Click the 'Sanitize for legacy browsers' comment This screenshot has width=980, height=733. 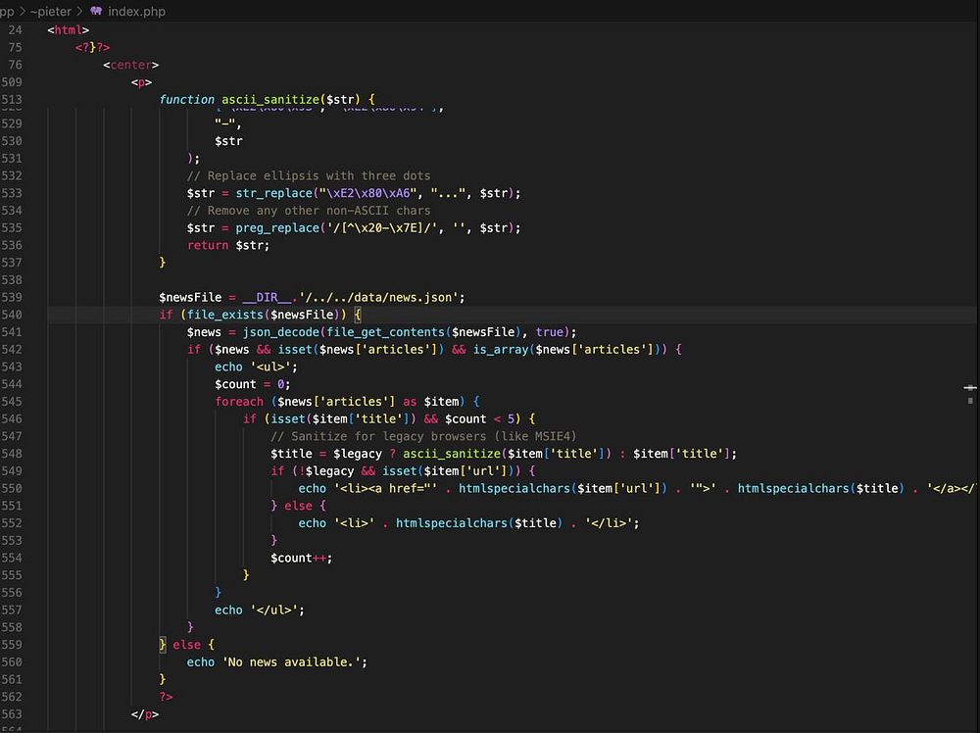click(423, 437)
